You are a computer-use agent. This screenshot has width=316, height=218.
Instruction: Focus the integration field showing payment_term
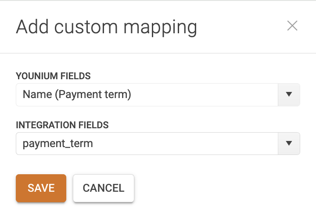[x=147, y=144]
